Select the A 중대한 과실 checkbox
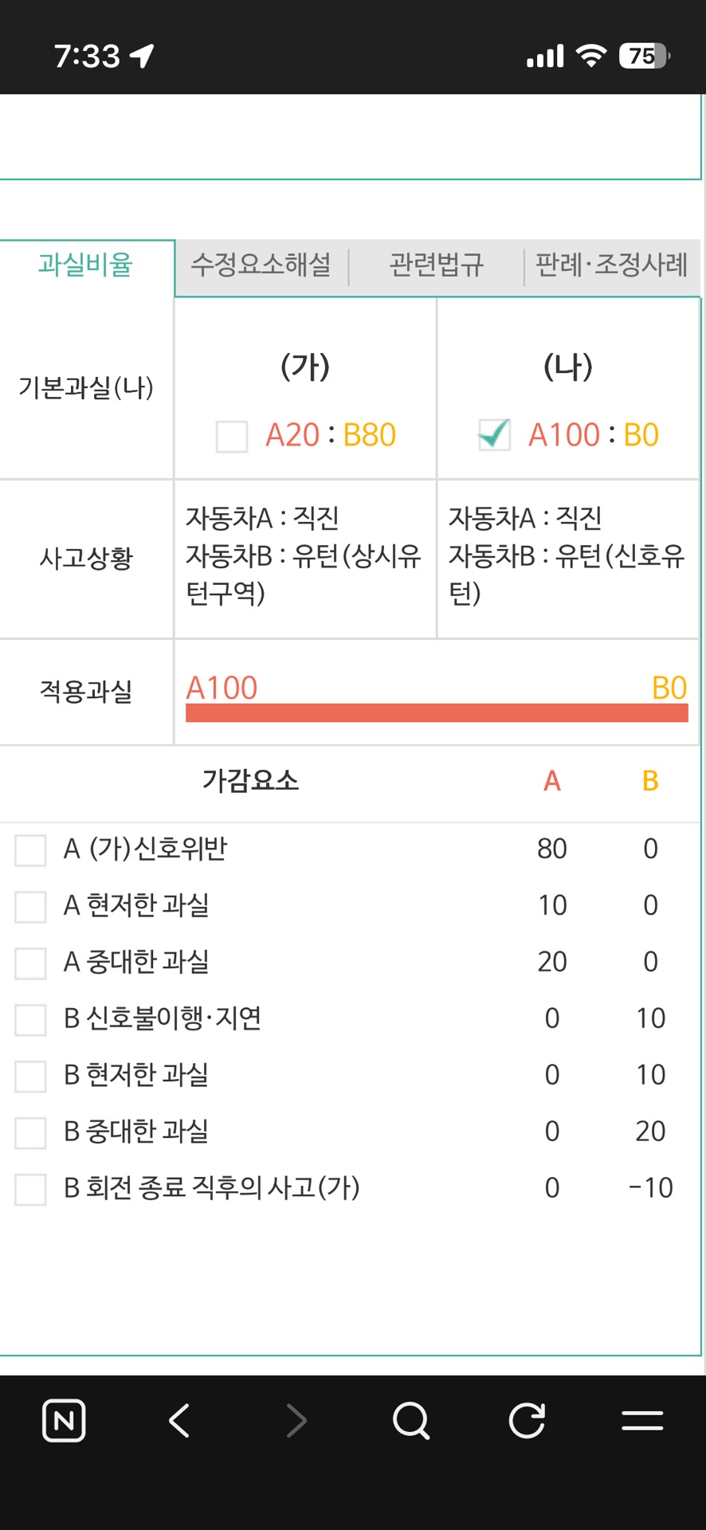This screenshot has height=1530, width=706. 30,963
